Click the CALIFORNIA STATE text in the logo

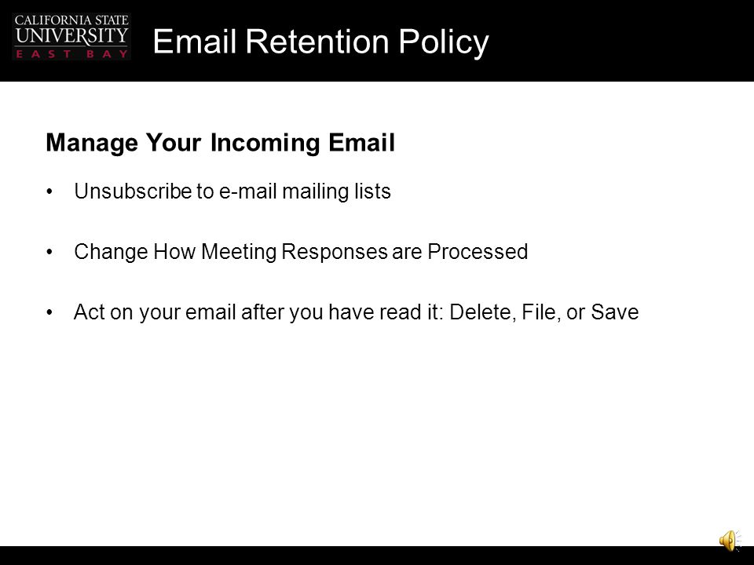coord(71,20)
